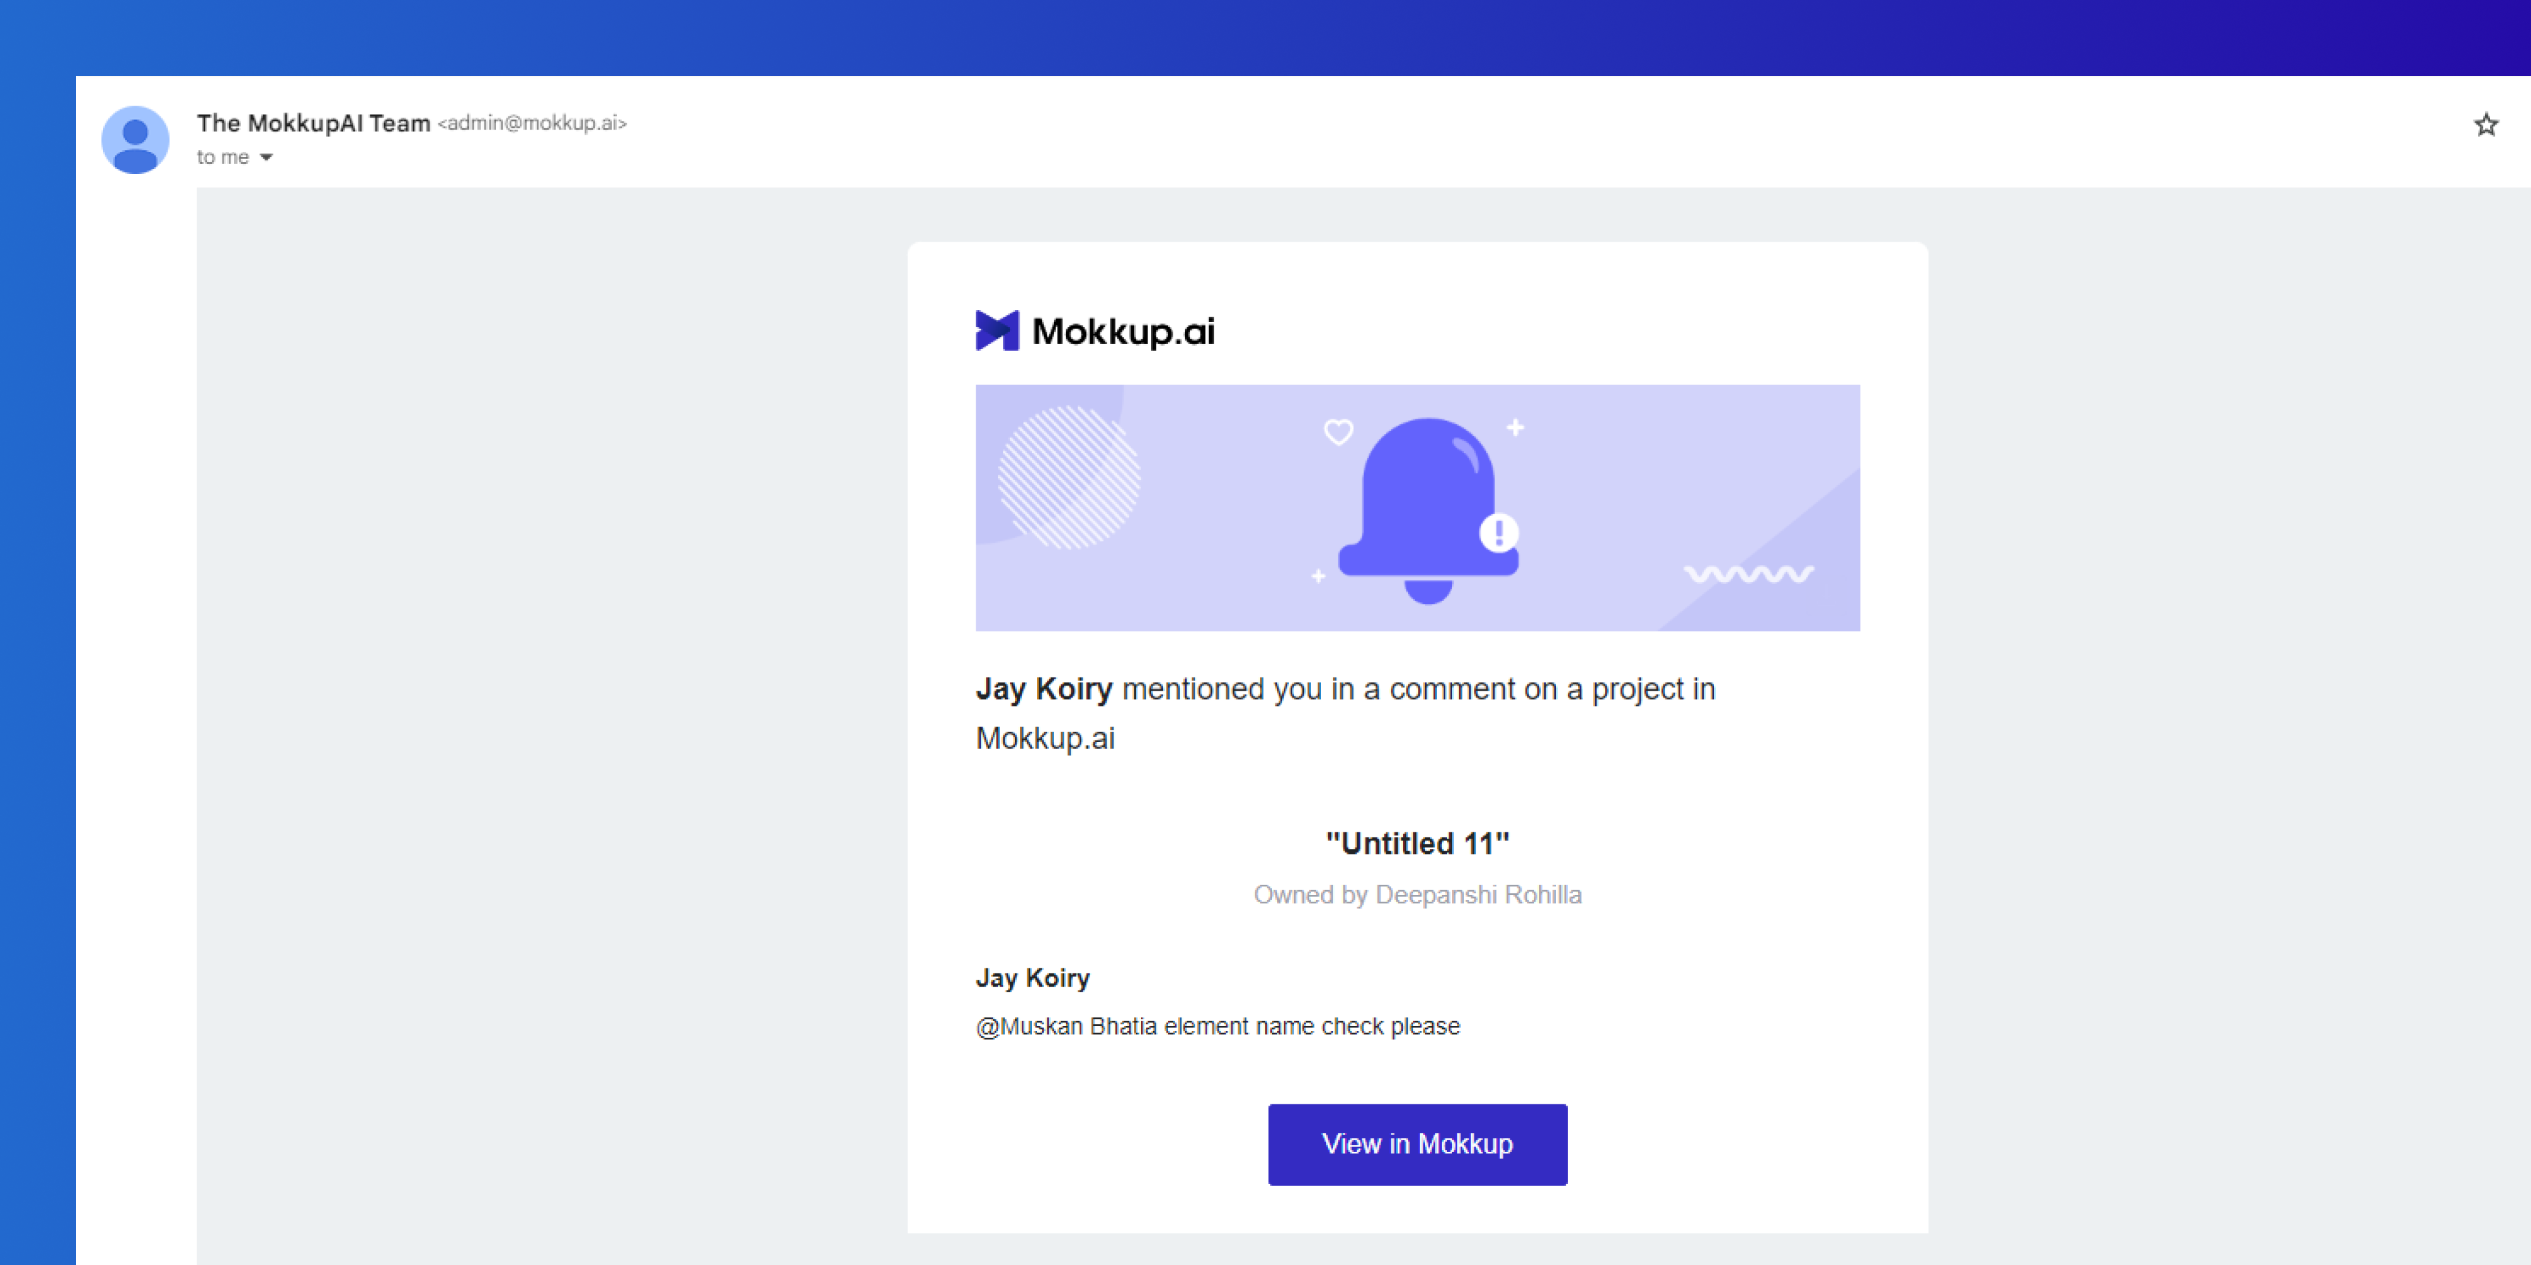Click the Mokkup.ai logo icon
The height and width of the screenshot is (1265, 2531).
[997, 331]
